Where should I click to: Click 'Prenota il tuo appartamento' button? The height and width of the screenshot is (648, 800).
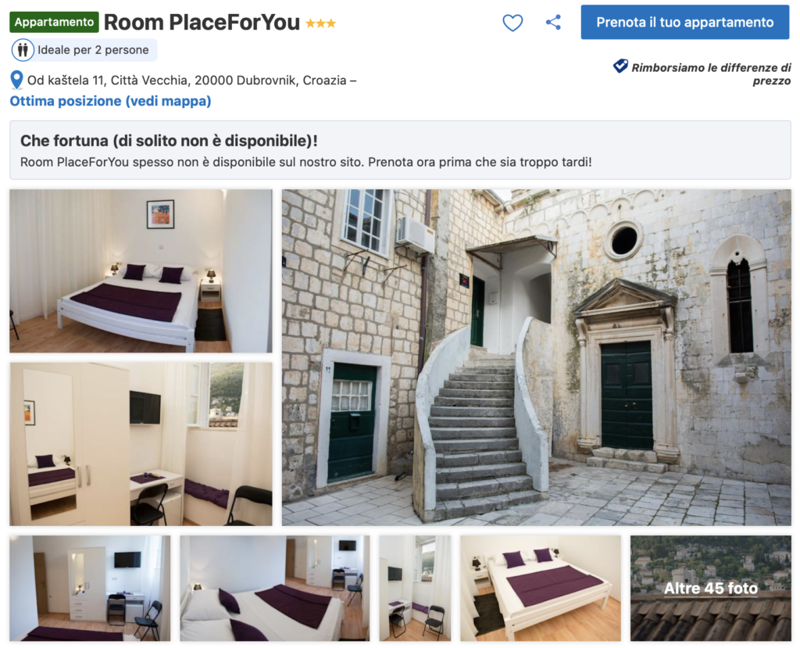point(684,23)
